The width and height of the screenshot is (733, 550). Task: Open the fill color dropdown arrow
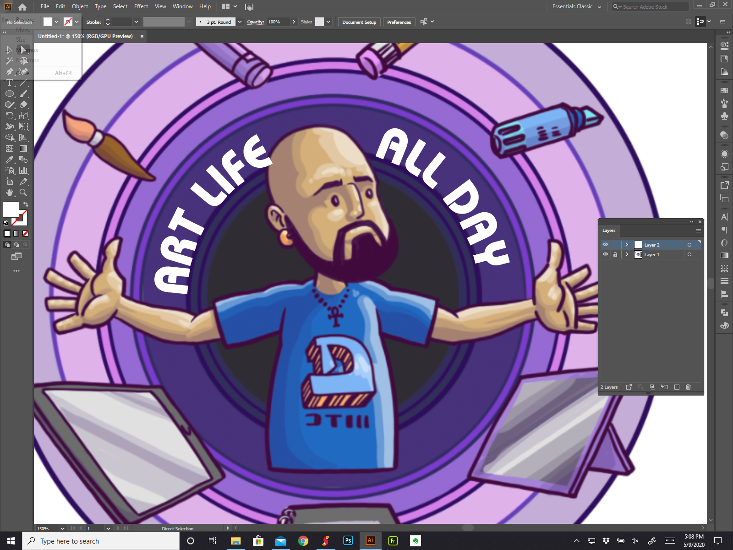click(x=56, y=22)
